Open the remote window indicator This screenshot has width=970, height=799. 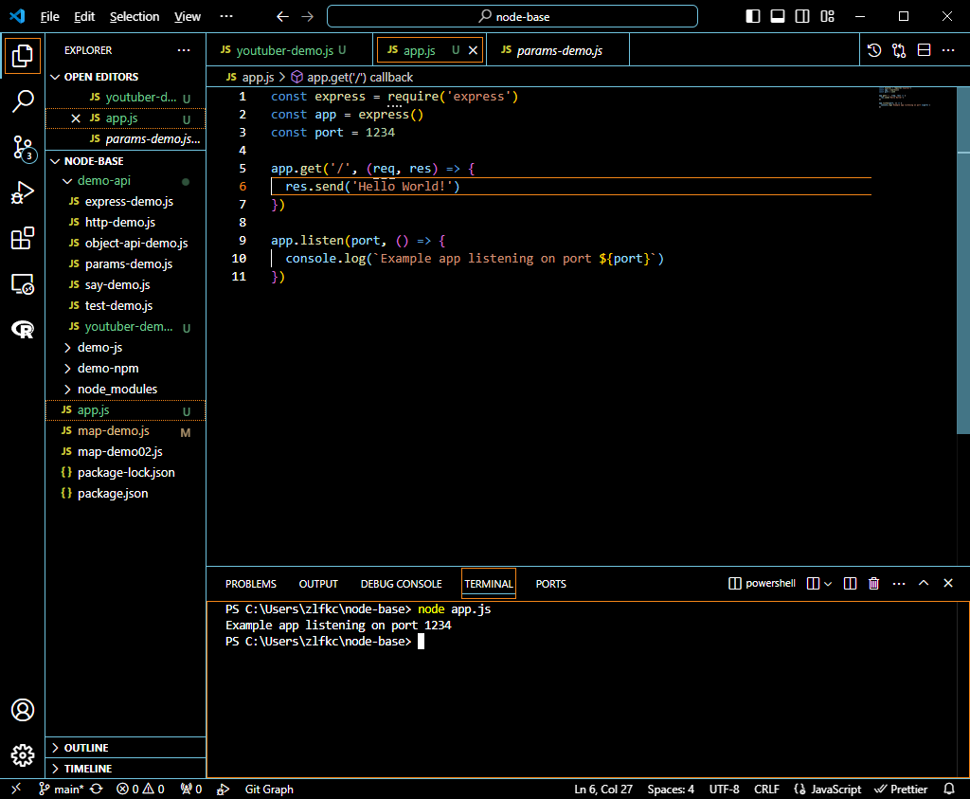[16, 789]
